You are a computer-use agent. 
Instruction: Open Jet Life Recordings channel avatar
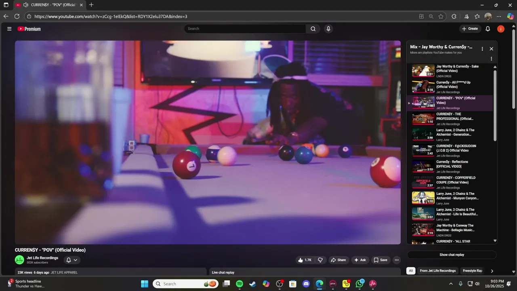pos(19,260)
